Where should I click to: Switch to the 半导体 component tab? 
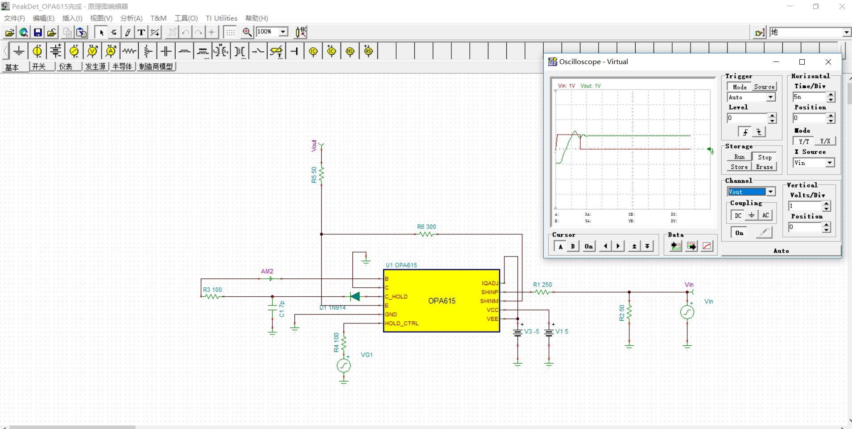(122, 66)
